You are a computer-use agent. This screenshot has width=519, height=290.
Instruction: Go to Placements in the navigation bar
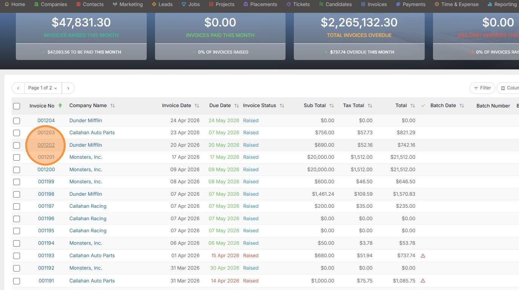coord(260,5)
